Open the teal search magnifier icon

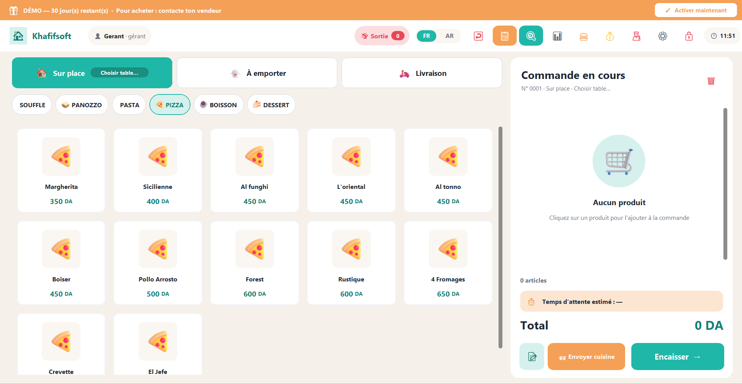pyautogui.click(x=531, y=36)
